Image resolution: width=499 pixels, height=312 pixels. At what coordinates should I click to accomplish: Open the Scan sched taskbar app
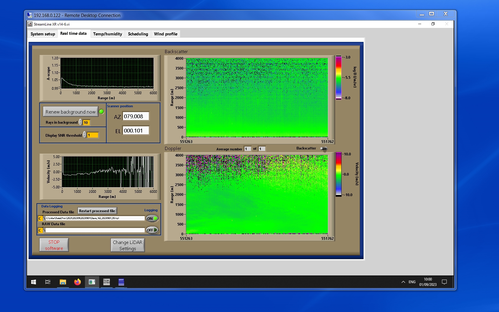point(106,282)
